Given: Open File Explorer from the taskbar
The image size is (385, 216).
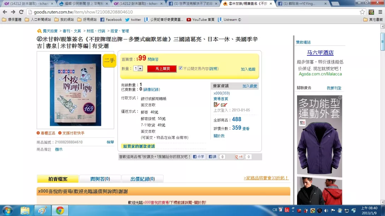Looking at the screenshot, I should pyautogui.click(x=25, y=211).
